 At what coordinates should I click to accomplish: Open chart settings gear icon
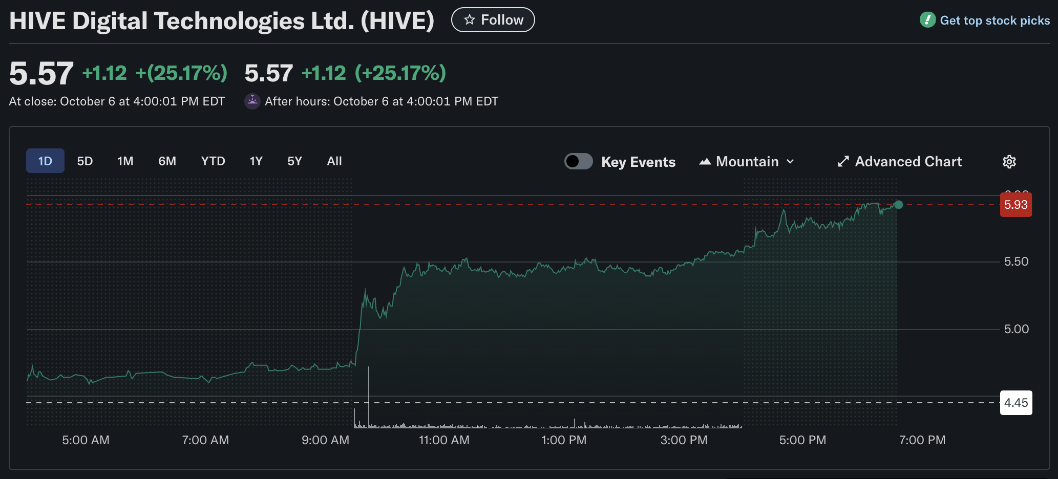(x=1009, y=162)
